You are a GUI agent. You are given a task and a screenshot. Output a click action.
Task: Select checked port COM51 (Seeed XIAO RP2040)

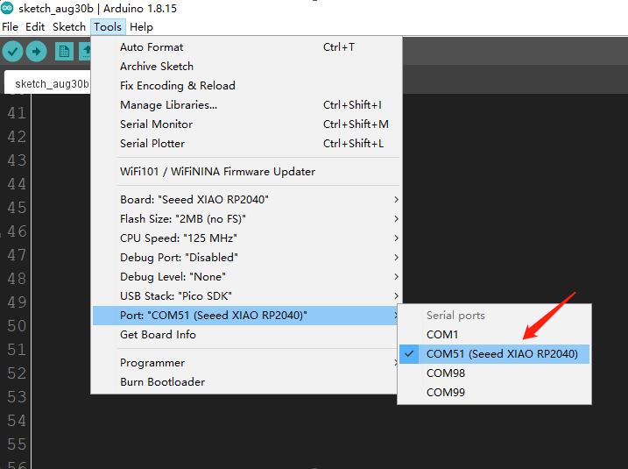click(x=494, y=354)
